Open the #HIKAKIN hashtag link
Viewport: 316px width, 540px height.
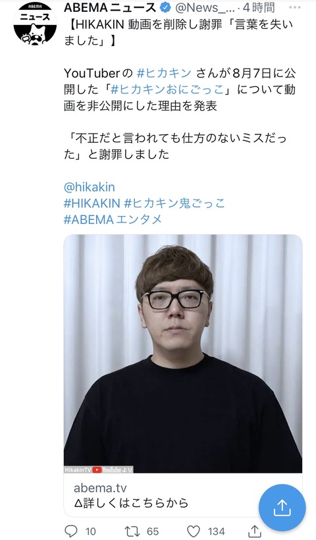click(92, 203)
